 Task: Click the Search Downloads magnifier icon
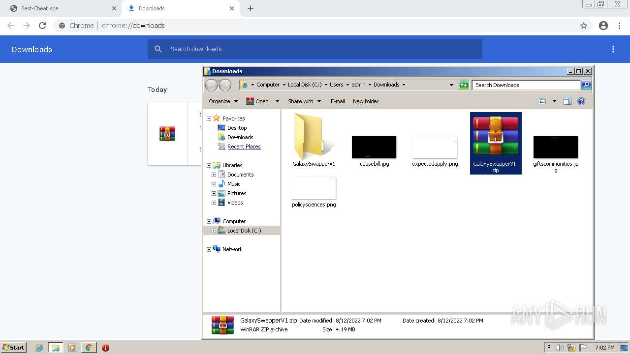point(586,85)
